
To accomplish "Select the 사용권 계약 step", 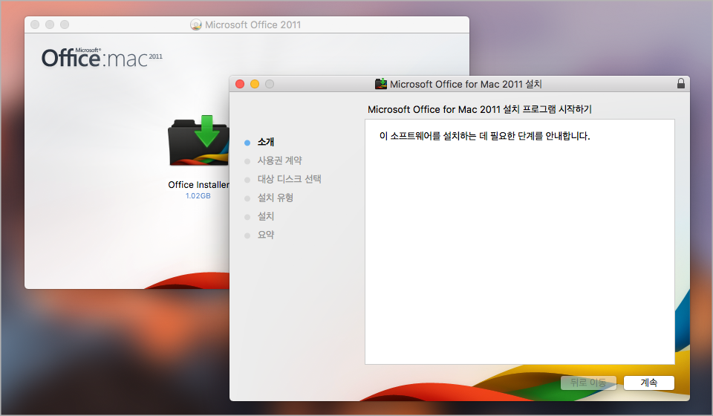I will click(280, 160).
